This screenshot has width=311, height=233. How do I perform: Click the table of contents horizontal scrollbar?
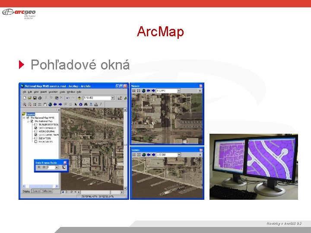coord(41,186)
